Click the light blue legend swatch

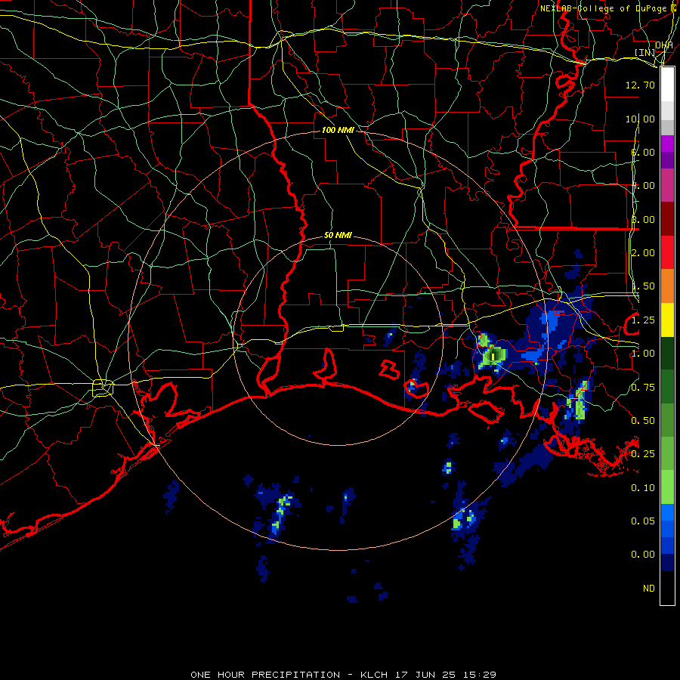[667, 512]
